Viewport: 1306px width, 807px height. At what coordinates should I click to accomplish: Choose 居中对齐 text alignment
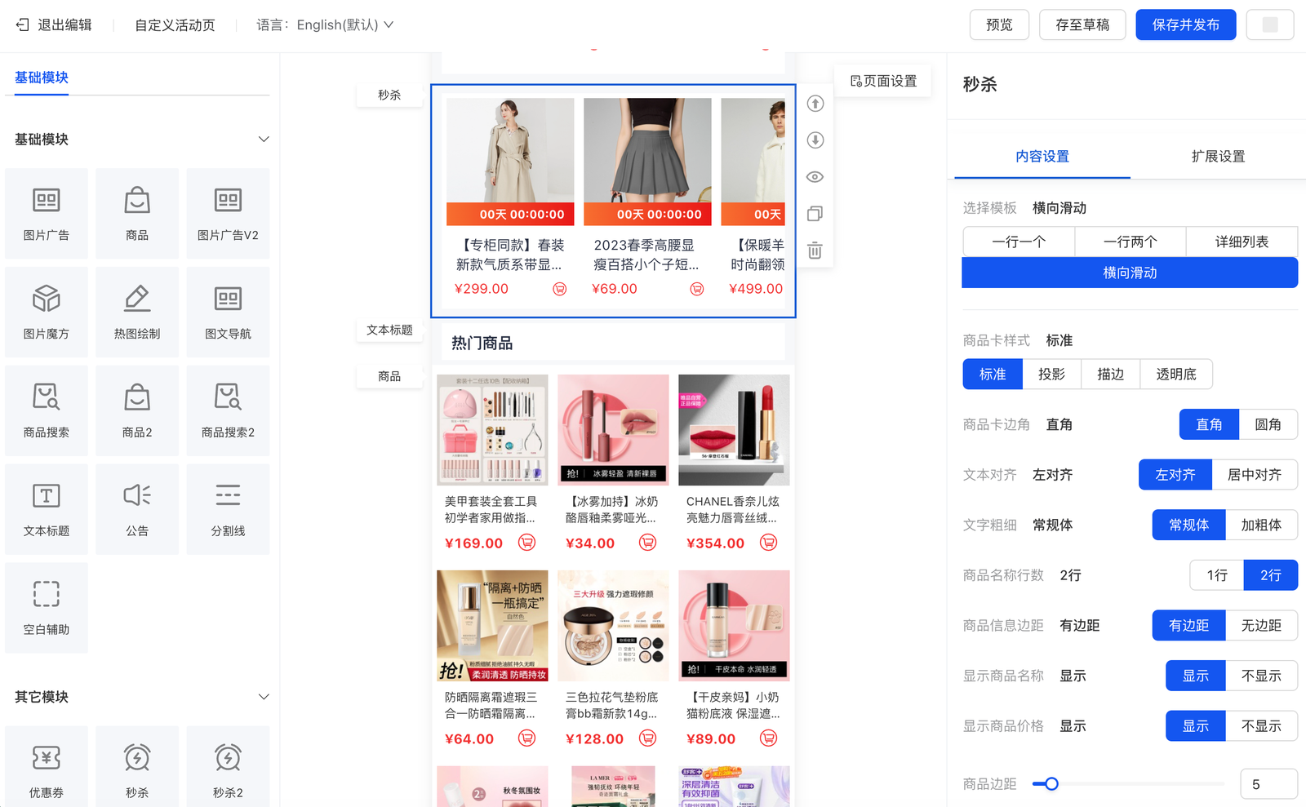(1254, 475)
